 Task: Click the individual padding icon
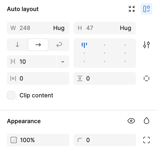click(147, 78)
